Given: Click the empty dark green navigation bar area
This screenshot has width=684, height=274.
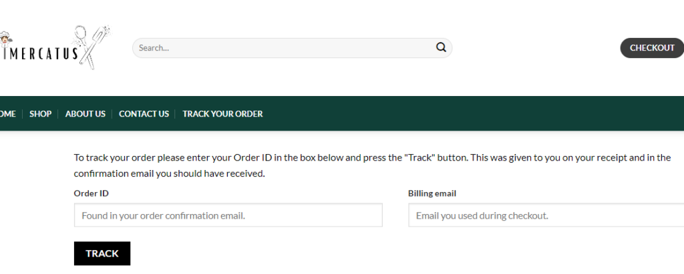Looking at the screenshot, I should point(468,114).
